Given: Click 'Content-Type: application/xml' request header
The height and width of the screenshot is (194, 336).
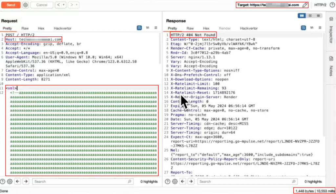Looking at the screenshot, I should tap(38, 75).
